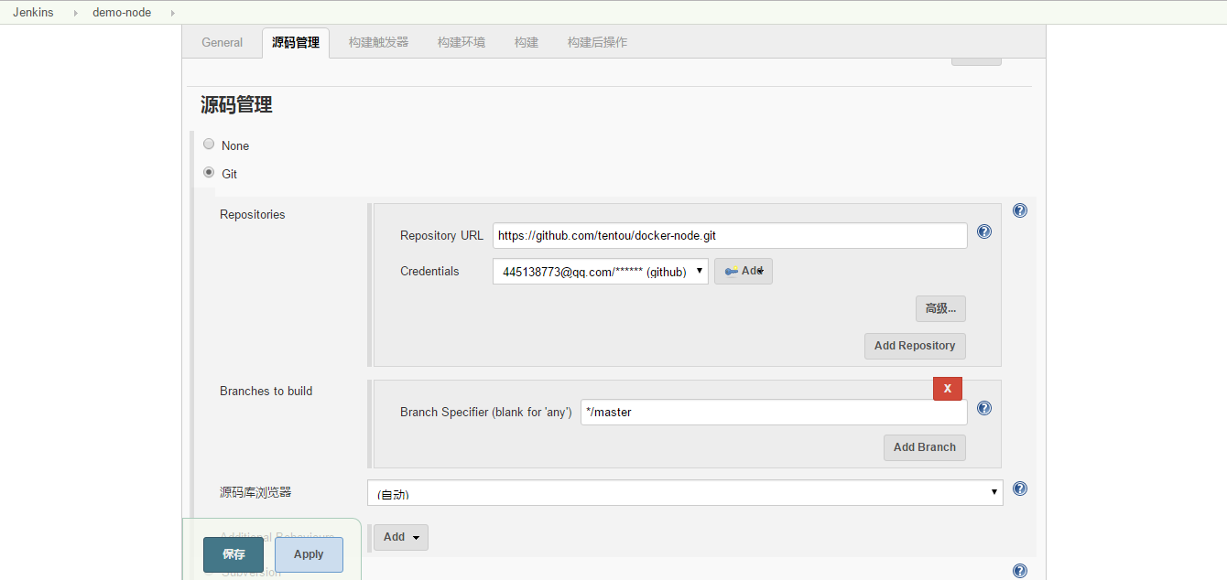Switch to the 构建触发器 tab

pyautogui.click(x=378, y=42)
